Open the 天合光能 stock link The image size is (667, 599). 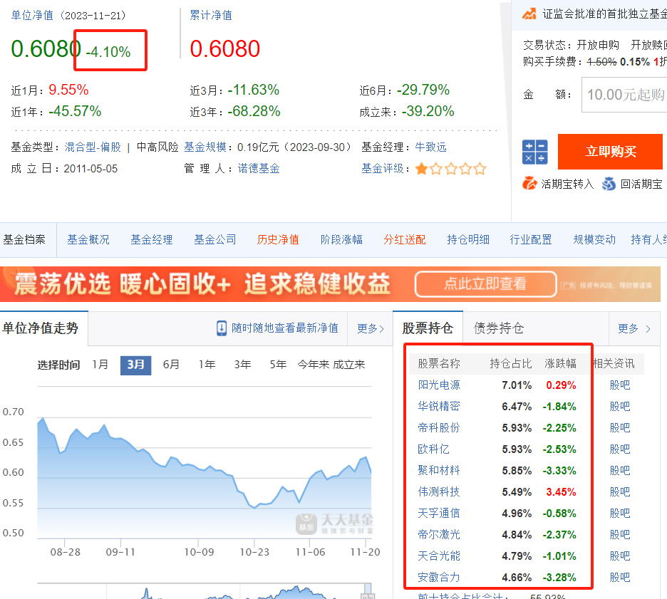tap(438, 556)
